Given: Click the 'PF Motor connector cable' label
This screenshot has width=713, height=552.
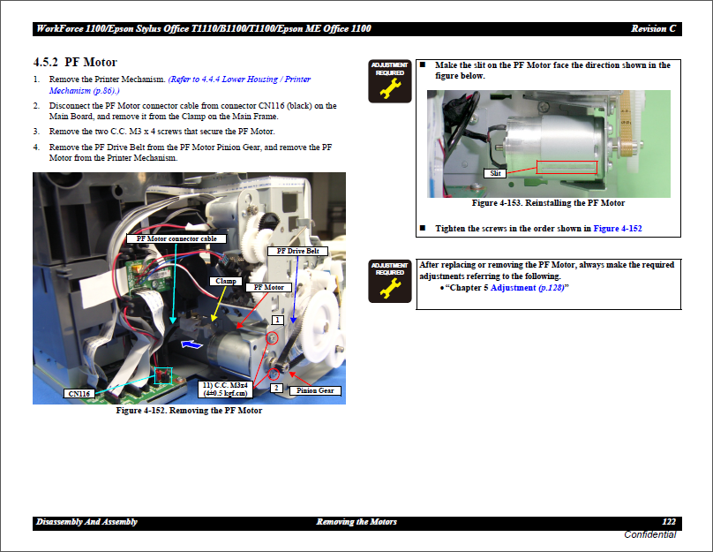Looking at the screenshot, I should pyautogui.click(x=176, y=238).
